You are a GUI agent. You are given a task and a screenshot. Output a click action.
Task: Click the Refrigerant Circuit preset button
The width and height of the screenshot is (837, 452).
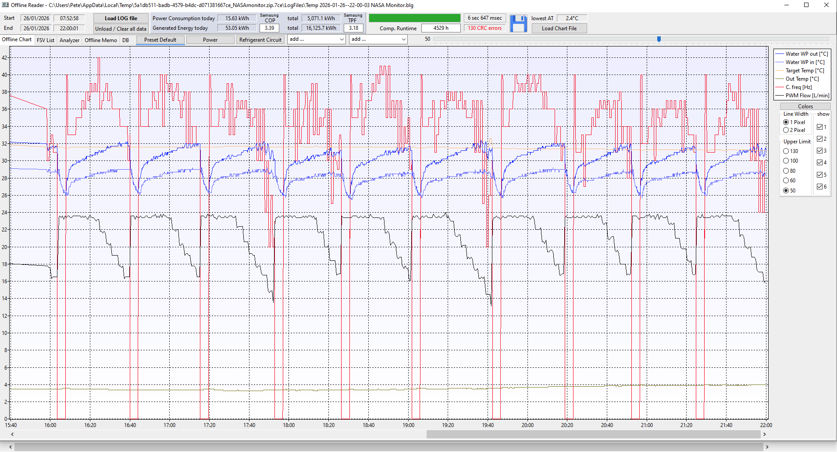pyautogui.click(x=260, y=40)
